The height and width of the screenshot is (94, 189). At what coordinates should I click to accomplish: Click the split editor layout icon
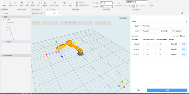click(x=182, y=13)
